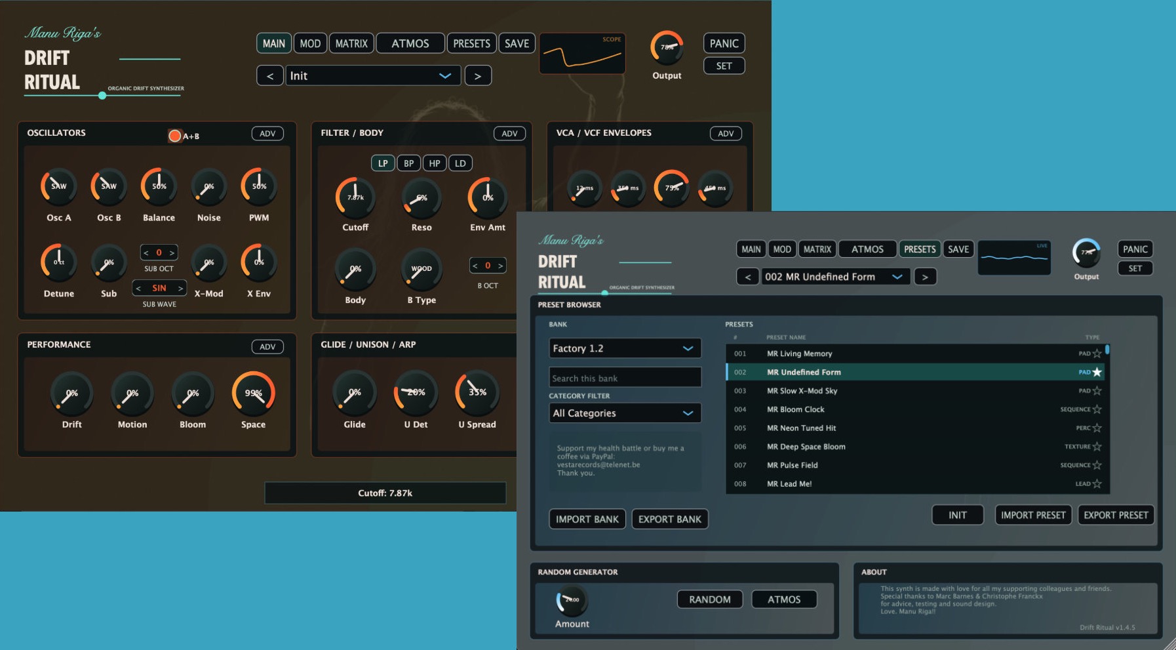Lower B OCT using the left arrow
This screenshot has width=1176, height=650.
[x=475, y=266]
